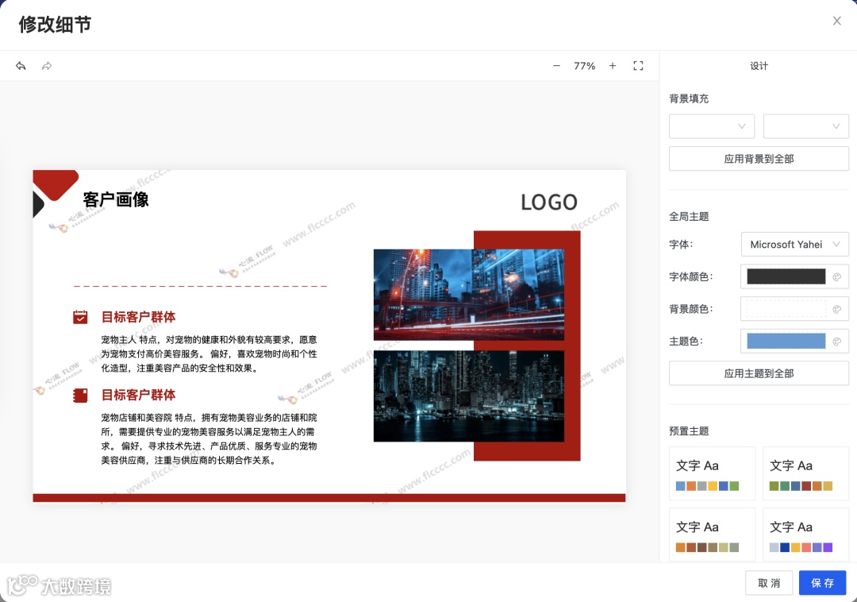
Task: Click the redo arrow icon
Action: (x=47, y=66)
